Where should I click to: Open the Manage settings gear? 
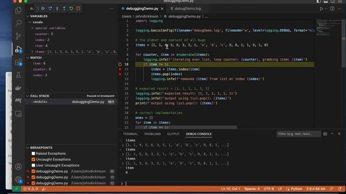[18, 179]
